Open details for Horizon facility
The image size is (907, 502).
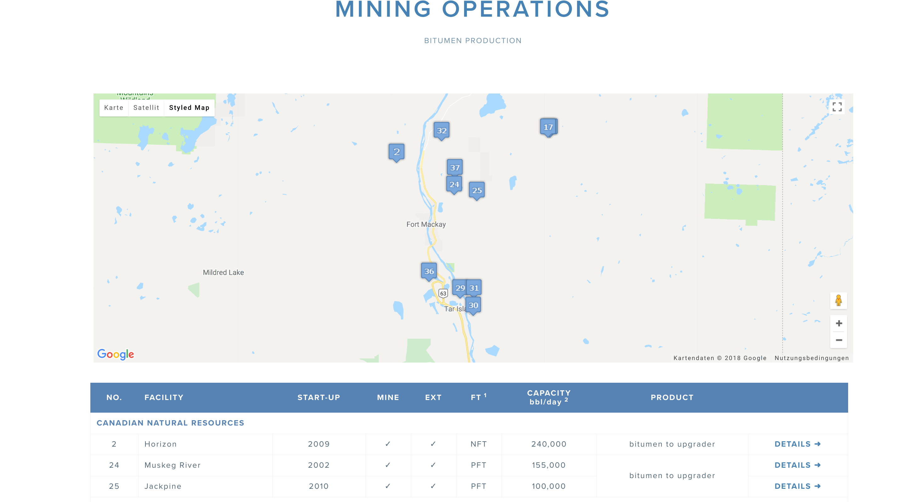point(797,444)
